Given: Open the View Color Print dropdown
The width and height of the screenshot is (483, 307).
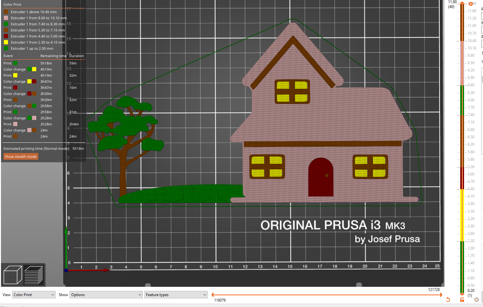Looking at the screenshot, I should point(34,295).
